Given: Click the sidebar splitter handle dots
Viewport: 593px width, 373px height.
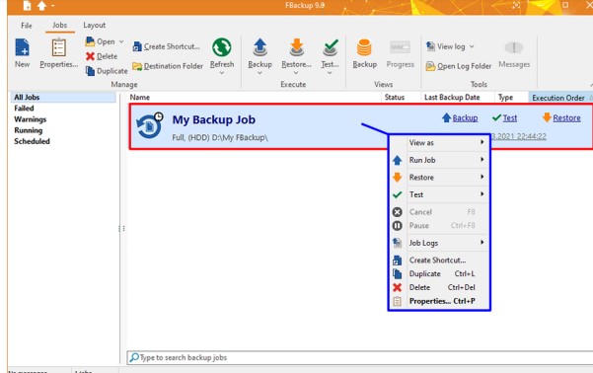Looking at the screenshot, I should pos(121,229).
